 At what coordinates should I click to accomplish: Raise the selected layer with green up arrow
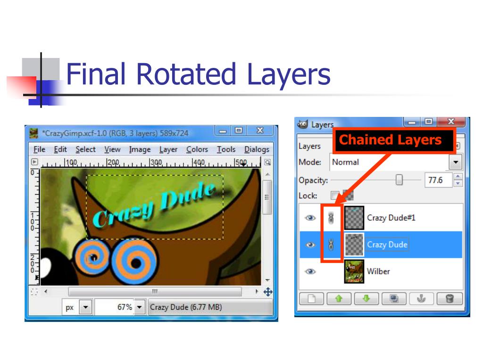[339, 298]
